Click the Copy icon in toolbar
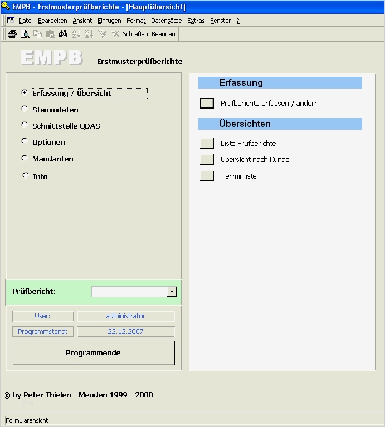The width and height of the screenshot is (385, 427). [37, 34]
